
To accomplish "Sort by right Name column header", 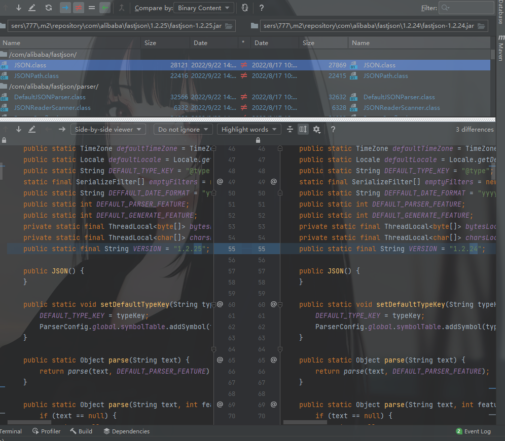I will tap(419, 43).
